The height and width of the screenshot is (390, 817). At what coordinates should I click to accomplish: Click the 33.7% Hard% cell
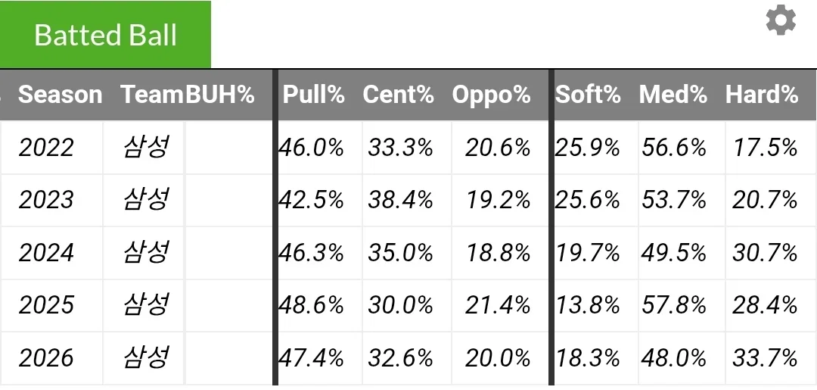(764, 358)
